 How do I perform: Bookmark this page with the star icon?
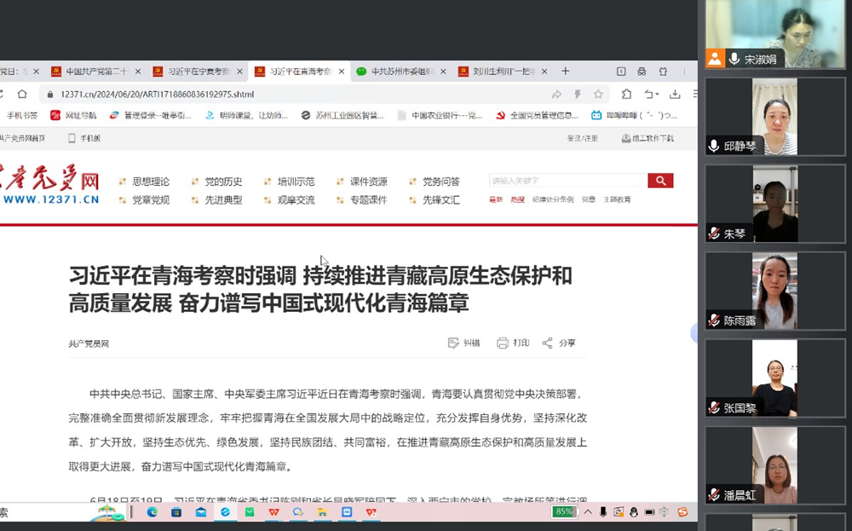coord(598,95)
